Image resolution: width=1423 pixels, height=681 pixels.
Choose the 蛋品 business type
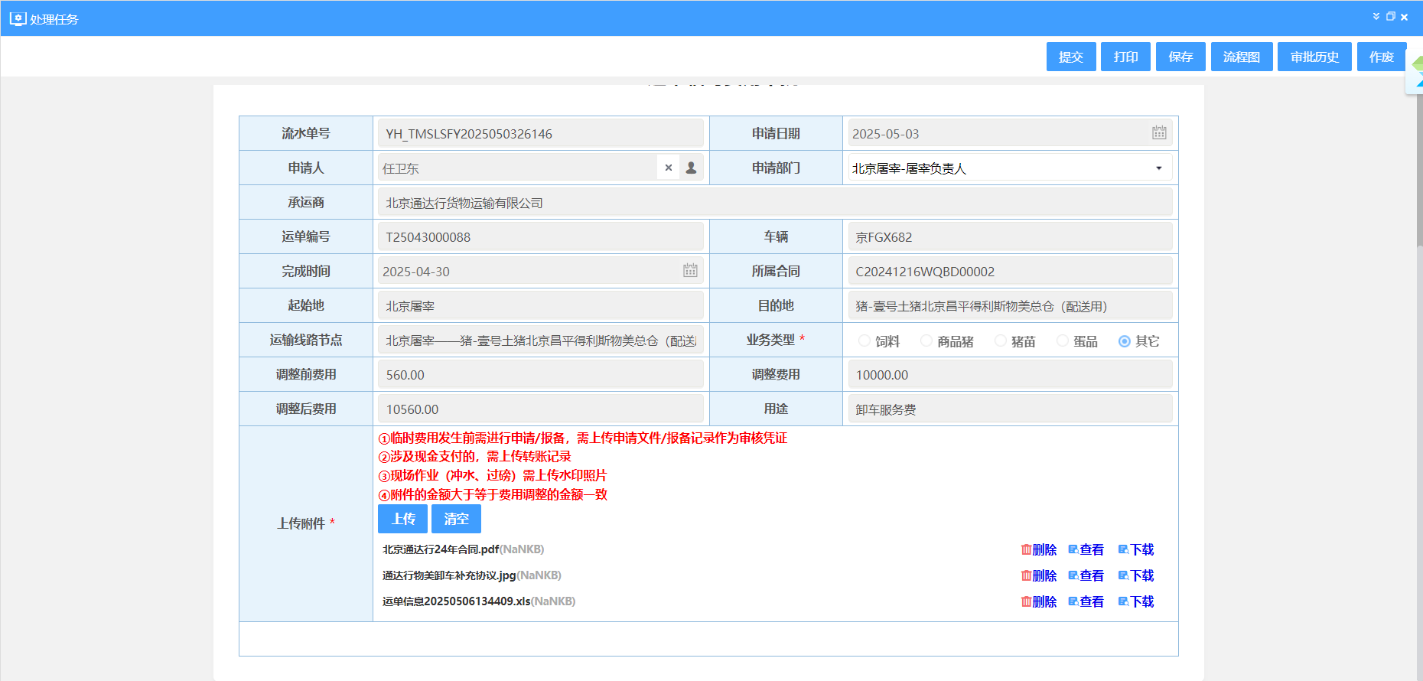1063,341
